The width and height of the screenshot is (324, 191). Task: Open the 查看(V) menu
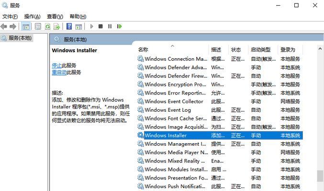55,17
